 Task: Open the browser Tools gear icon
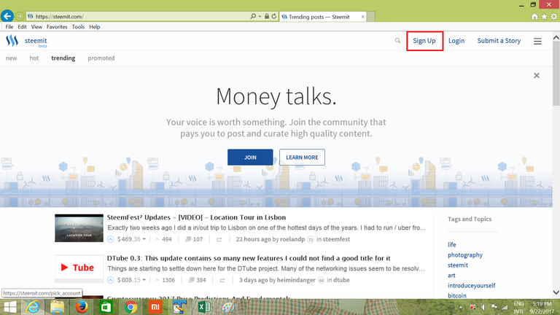pyautogui.click(x=553, y=17)
